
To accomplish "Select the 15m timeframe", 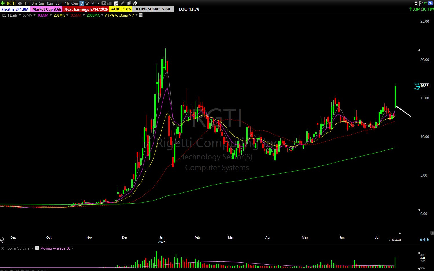I will click(x=50, y=3).
